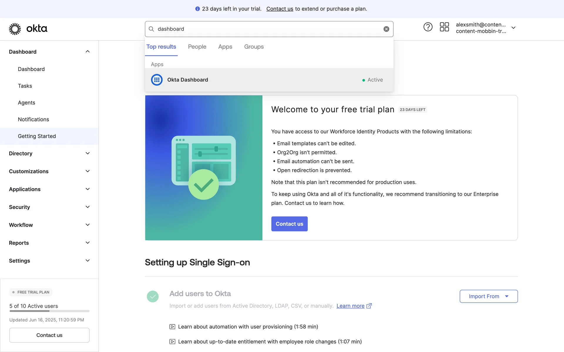
Task: Click the active users progress bar
Action: pos(49,311)
